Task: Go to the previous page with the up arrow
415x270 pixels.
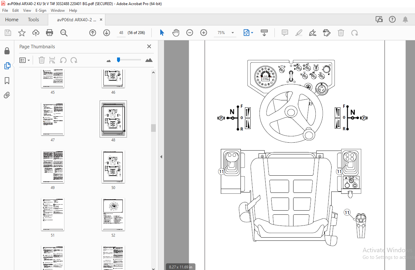Action: pos(93,33)
